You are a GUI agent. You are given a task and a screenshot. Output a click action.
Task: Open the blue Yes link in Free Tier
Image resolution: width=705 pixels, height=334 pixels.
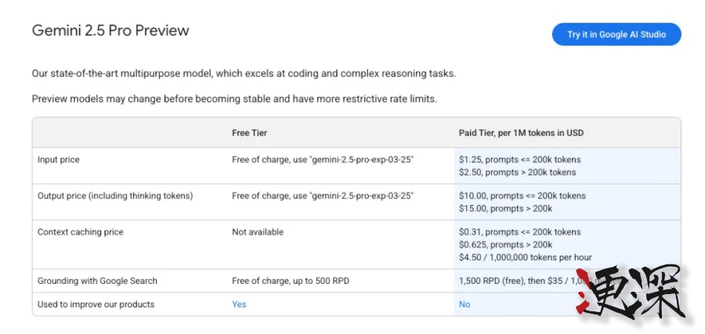point(239,304)
